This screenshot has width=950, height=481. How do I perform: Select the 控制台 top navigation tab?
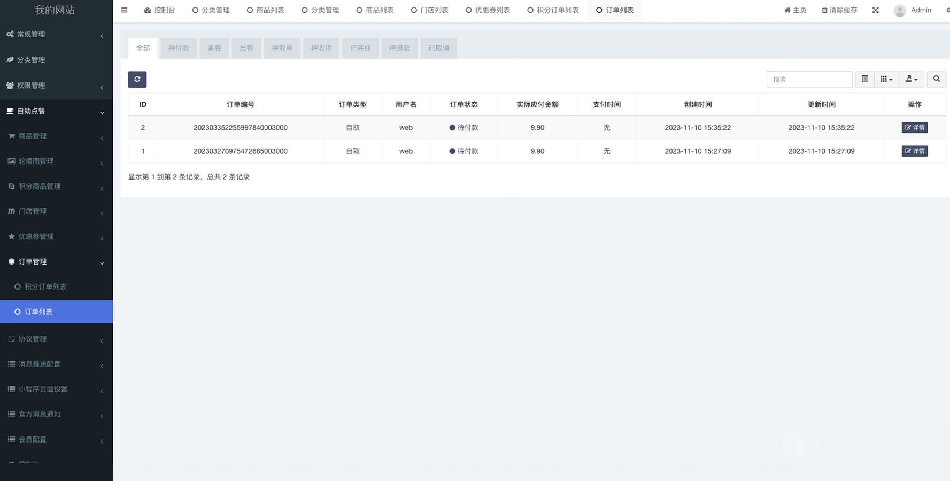(159, 10)
